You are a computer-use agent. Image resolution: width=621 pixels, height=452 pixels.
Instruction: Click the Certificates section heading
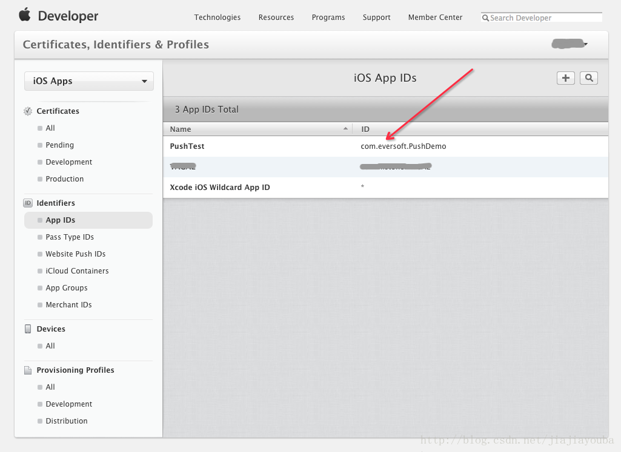click(58, 111)
